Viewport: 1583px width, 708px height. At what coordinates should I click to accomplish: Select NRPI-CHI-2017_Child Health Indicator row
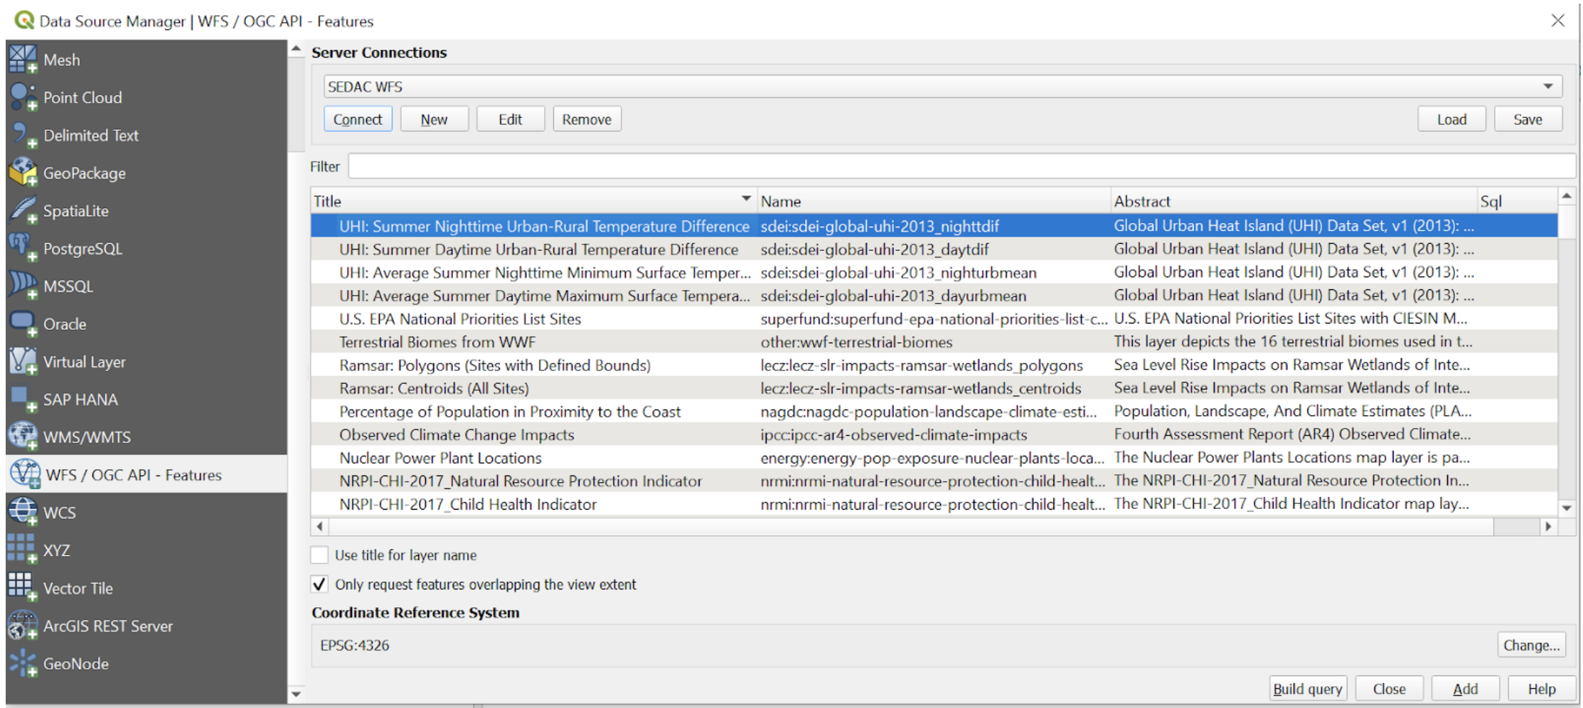(934, 504)
